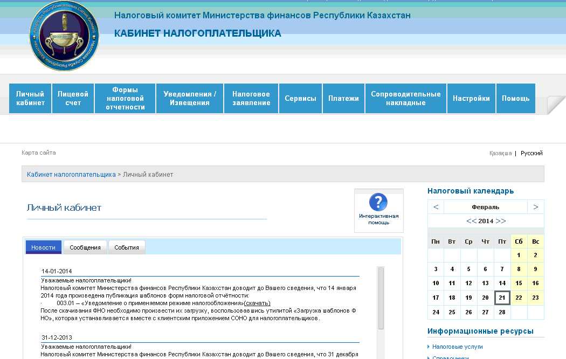The image size is (566, 359).
Task: Open the Настройки menu
Action: click(471, 99)
